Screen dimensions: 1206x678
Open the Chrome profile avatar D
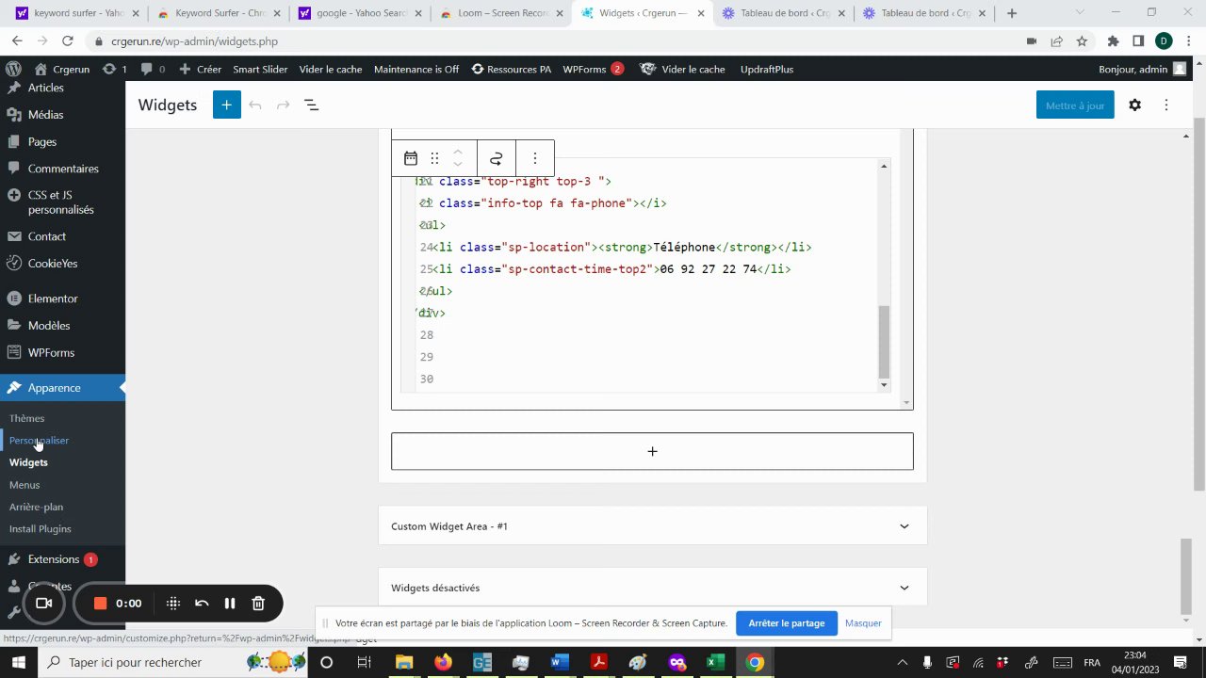click(1164, 41)
